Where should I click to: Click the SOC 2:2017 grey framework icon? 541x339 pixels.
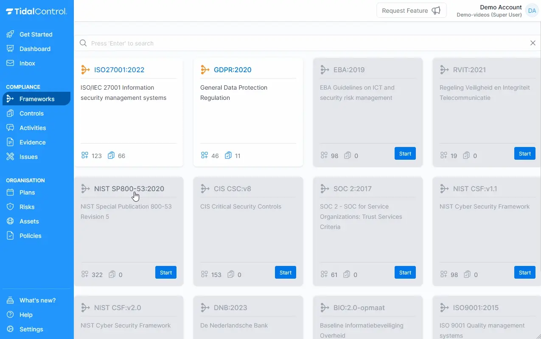click(x=325, y=189)
